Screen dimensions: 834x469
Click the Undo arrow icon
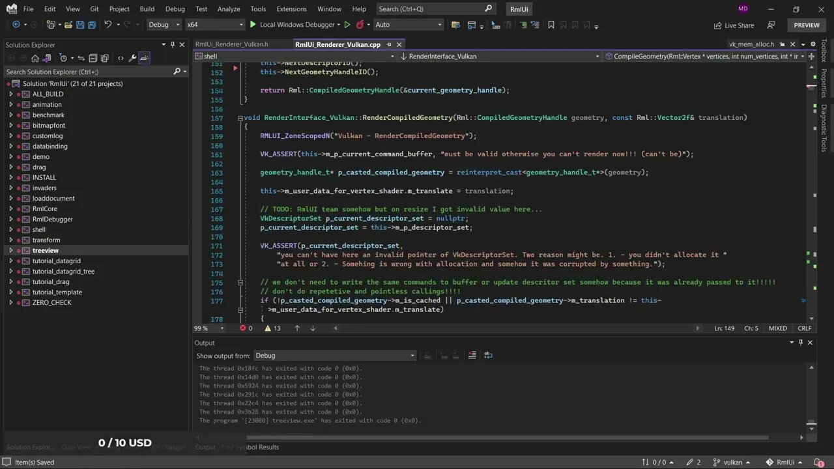pos(108,25)
